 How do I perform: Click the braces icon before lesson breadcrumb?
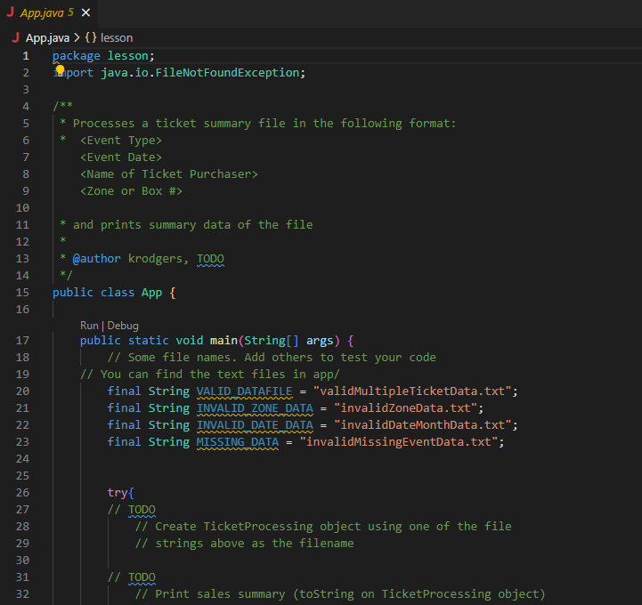[91, 37]
